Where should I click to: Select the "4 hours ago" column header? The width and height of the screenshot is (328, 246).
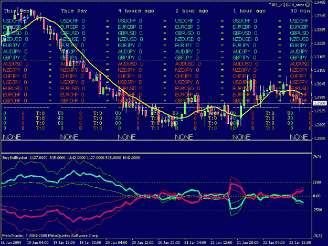pos(136,11)
